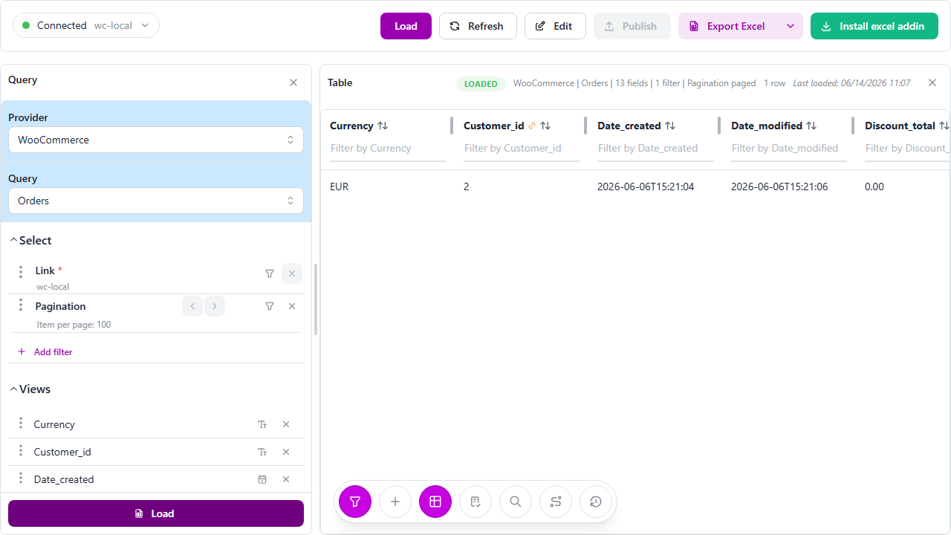Click the Date_modified column header
Screen dimensions: 951x535
click(767, 126)
